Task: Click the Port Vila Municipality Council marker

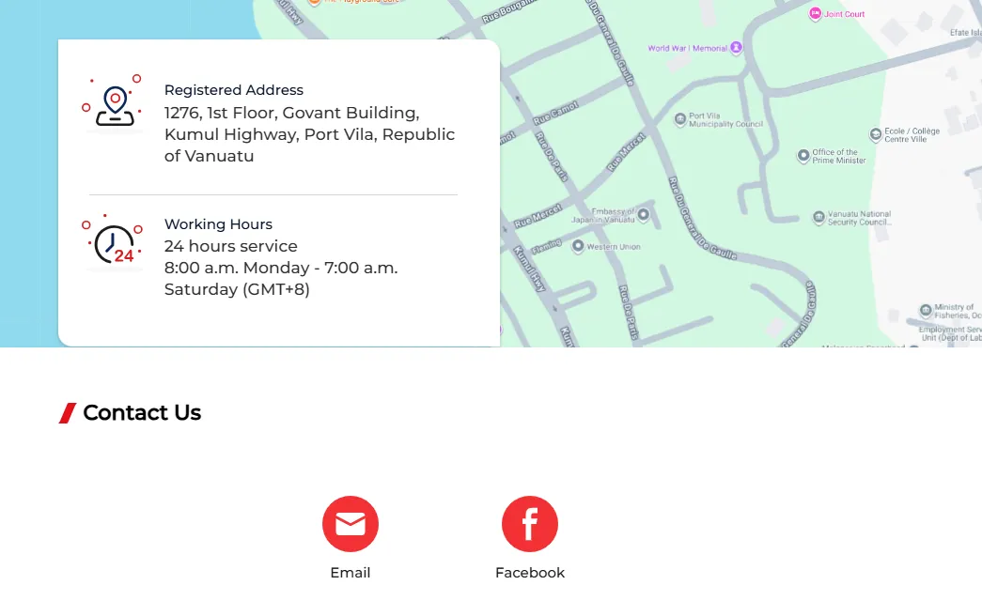Action: click(680, 119)
